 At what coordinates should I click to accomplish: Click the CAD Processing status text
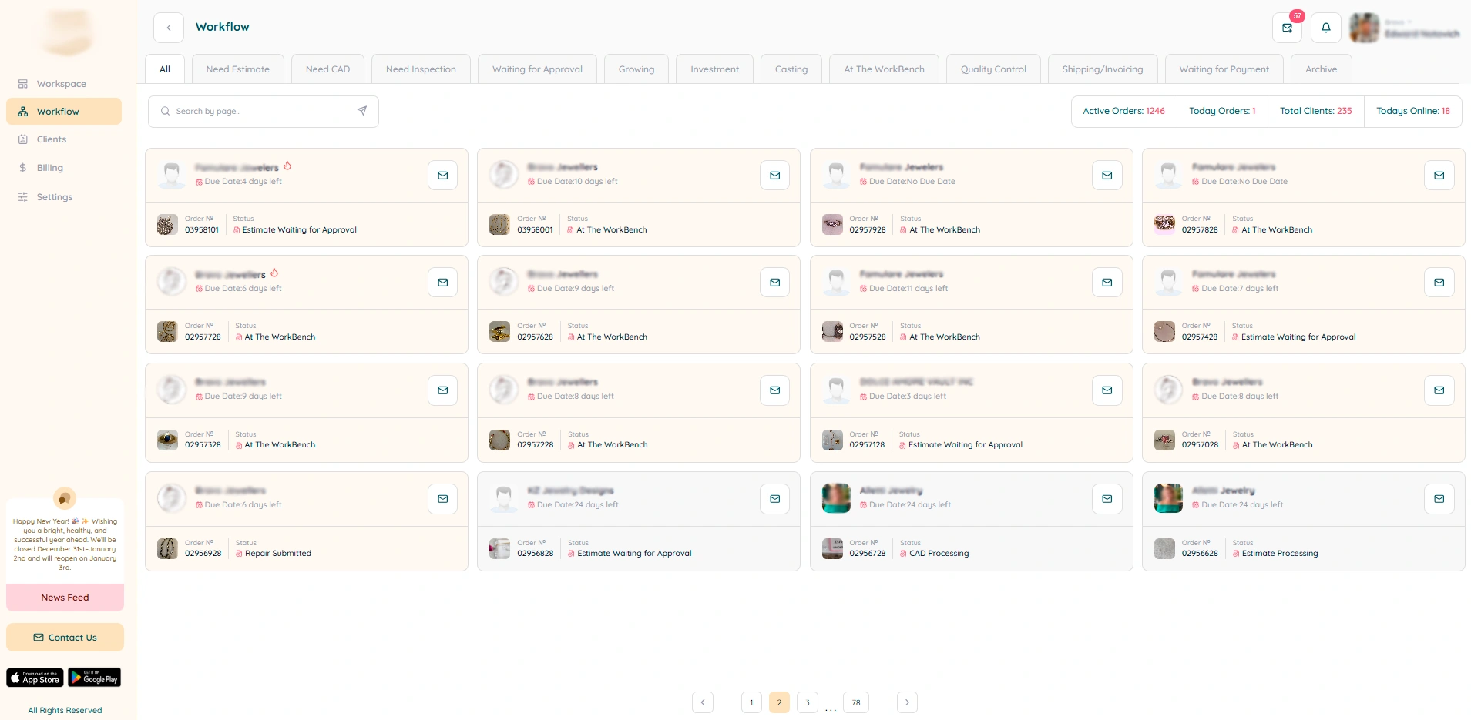coord(939,554)
